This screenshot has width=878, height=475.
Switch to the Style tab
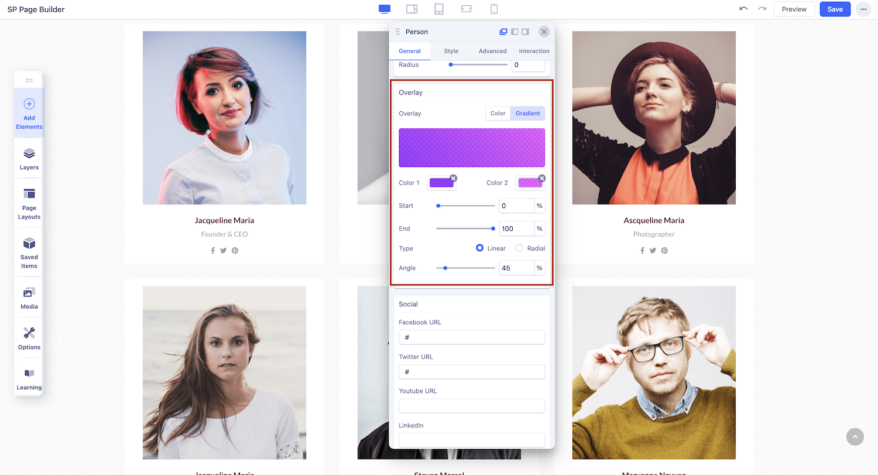pos(451,51)
